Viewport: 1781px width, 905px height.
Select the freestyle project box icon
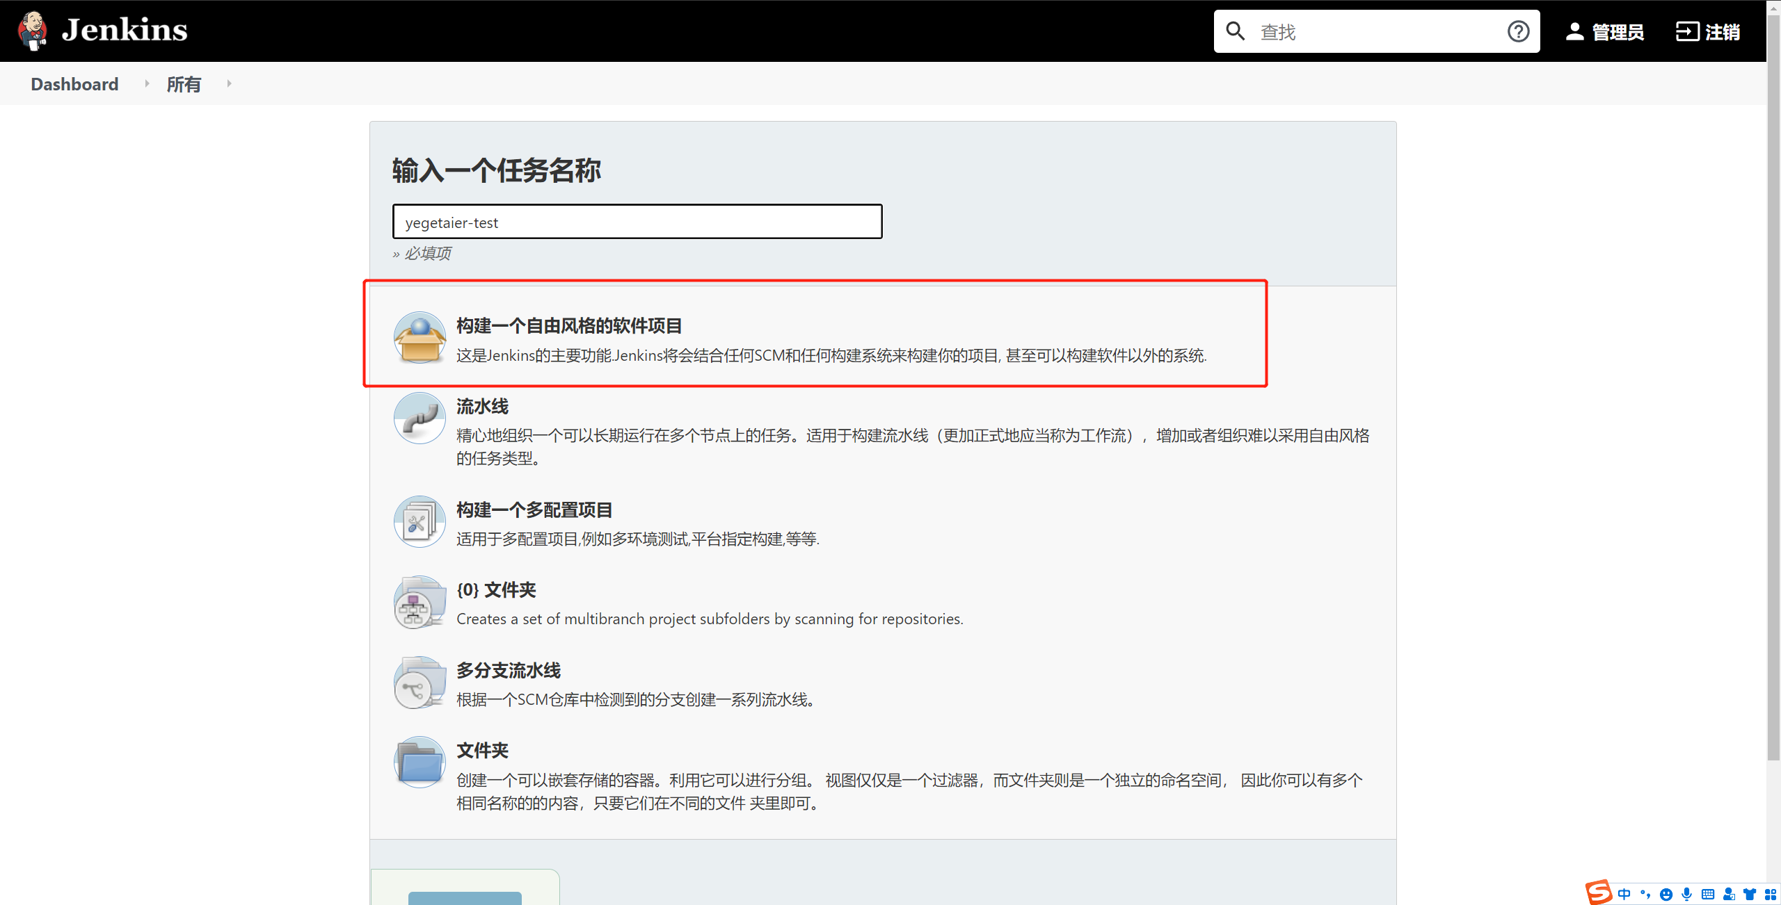point(420,338)
